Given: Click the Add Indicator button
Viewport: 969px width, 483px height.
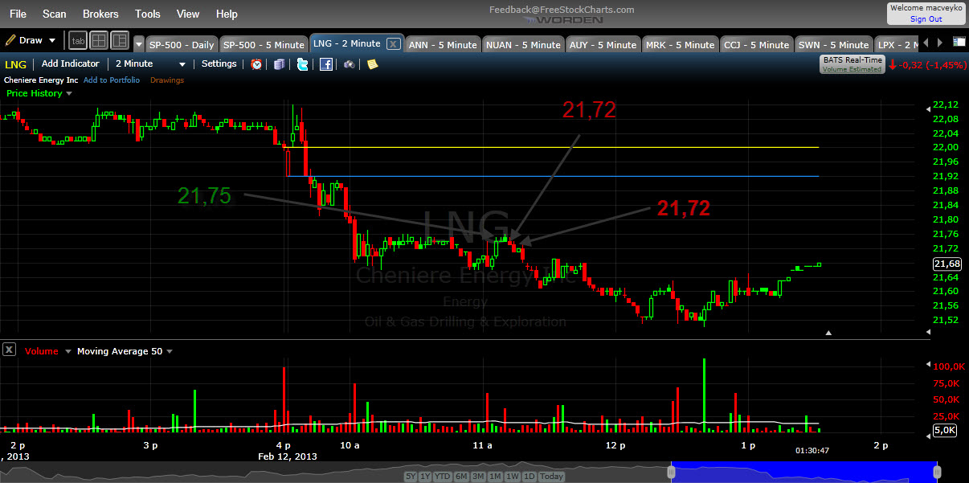Looking at the screenshot, I should [71, 64].
